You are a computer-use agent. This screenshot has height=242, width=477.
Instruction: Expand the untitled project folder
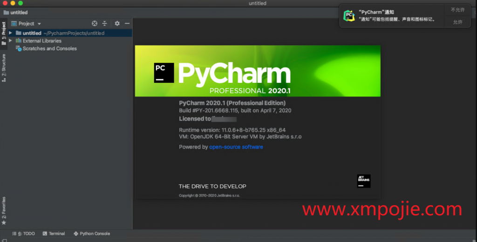(10, 33)
